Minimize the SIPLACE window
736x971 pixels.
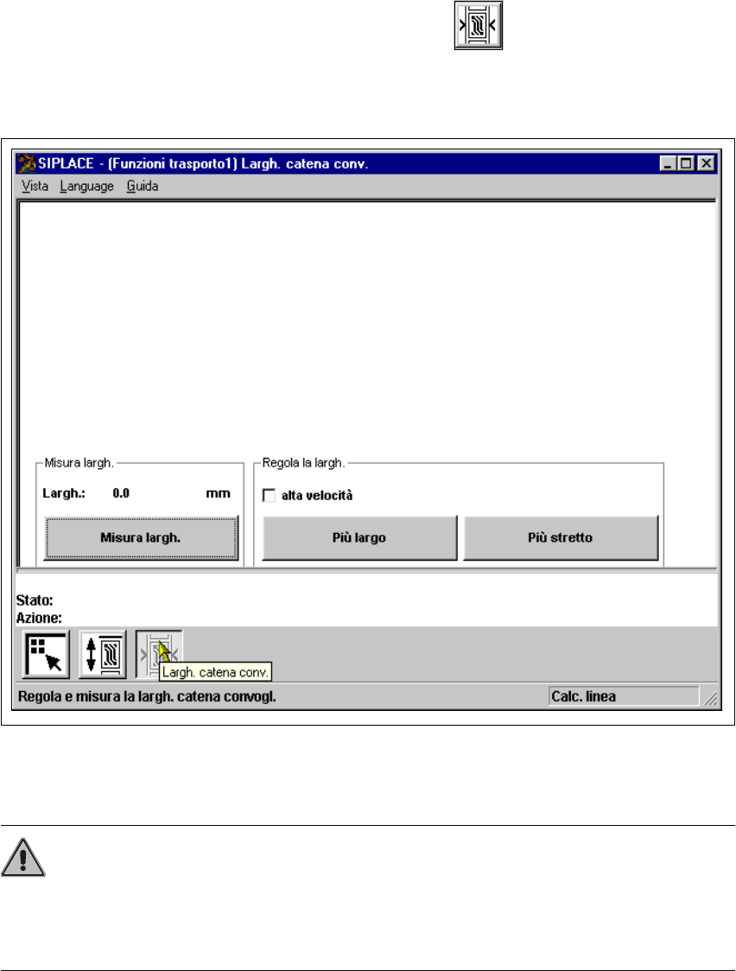point(667,163)
